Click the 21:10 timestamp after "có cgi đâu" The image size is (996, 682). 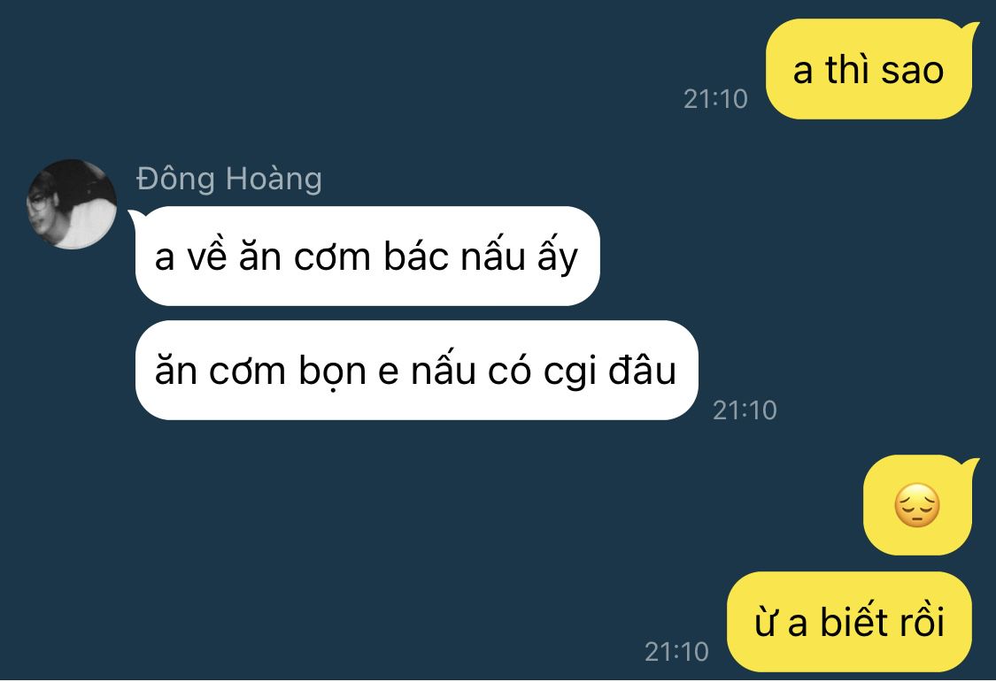coord(745,410)
